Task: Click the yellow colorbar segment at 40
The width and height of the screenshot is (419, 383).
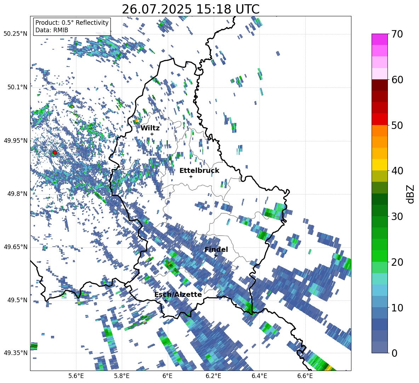Action: pos(379,165)
